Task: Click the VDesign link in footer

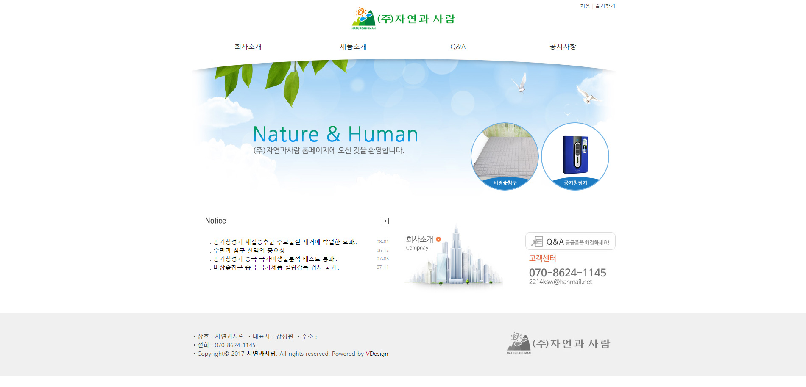Action: click(x=377, y=354)
